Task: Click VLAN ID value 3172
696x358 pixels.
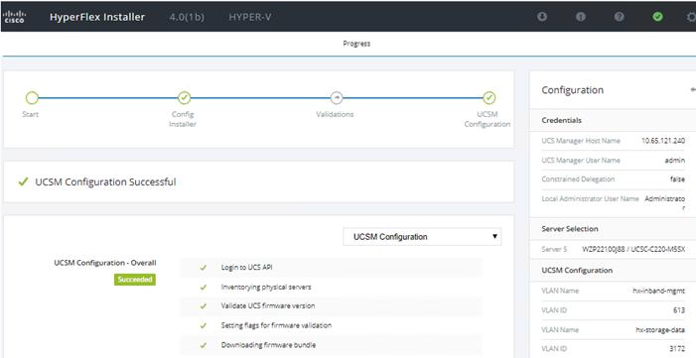Action: coord(677,349)
